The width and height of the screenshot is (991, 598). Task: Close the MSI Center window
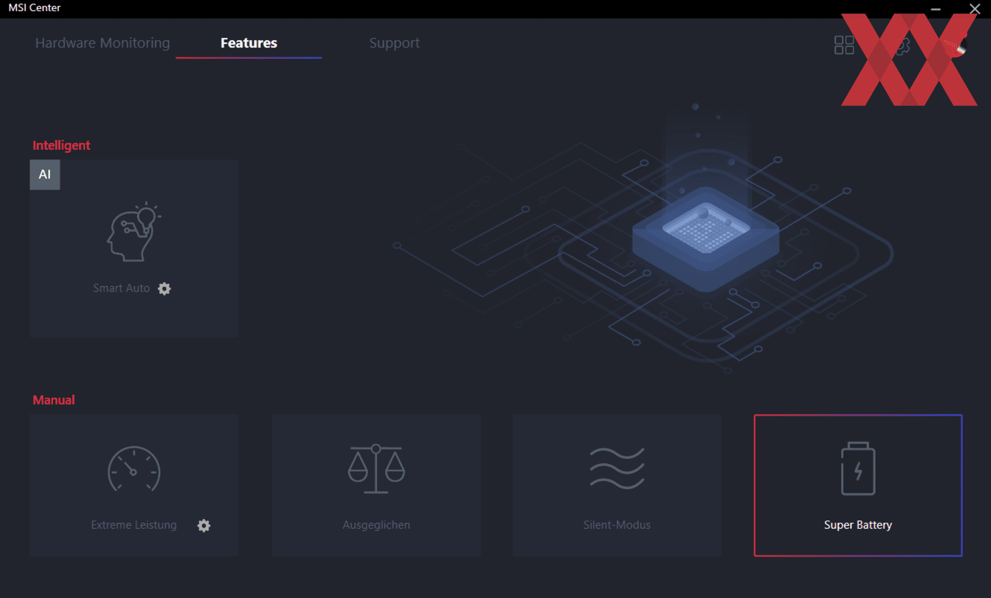pos(974,9)
